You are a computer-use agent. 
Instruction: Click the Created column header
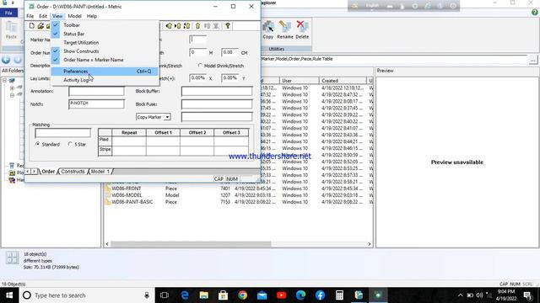(343, 81)
